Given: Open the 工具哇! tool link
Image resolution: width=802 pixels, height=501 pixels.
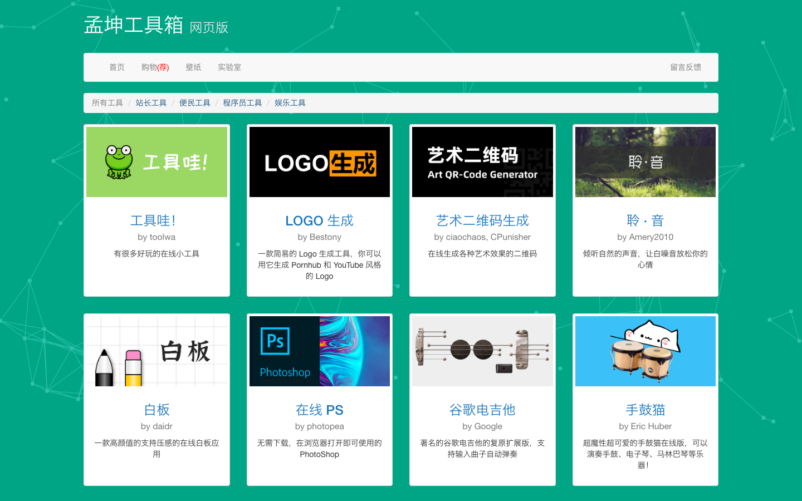Looking at the screenshot, I should [157, 220].
